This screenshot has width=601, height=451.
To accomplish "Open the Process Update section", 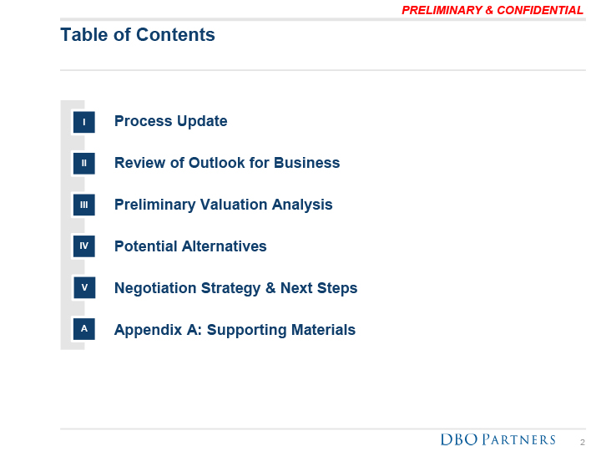I will [170, 122].
